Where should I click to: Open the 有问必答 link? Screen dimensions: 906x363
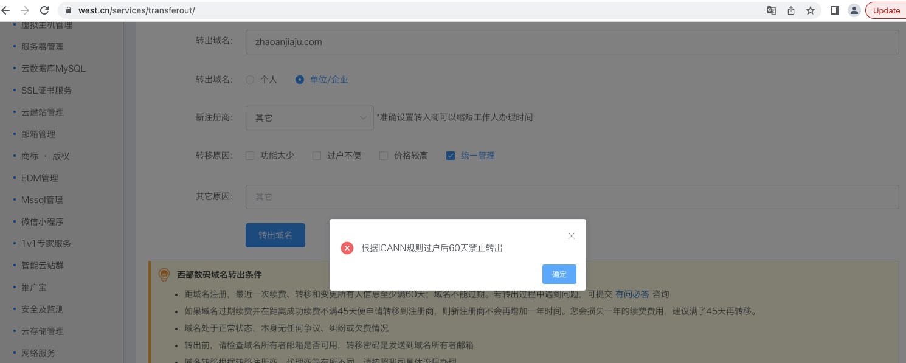pos(632,294)
